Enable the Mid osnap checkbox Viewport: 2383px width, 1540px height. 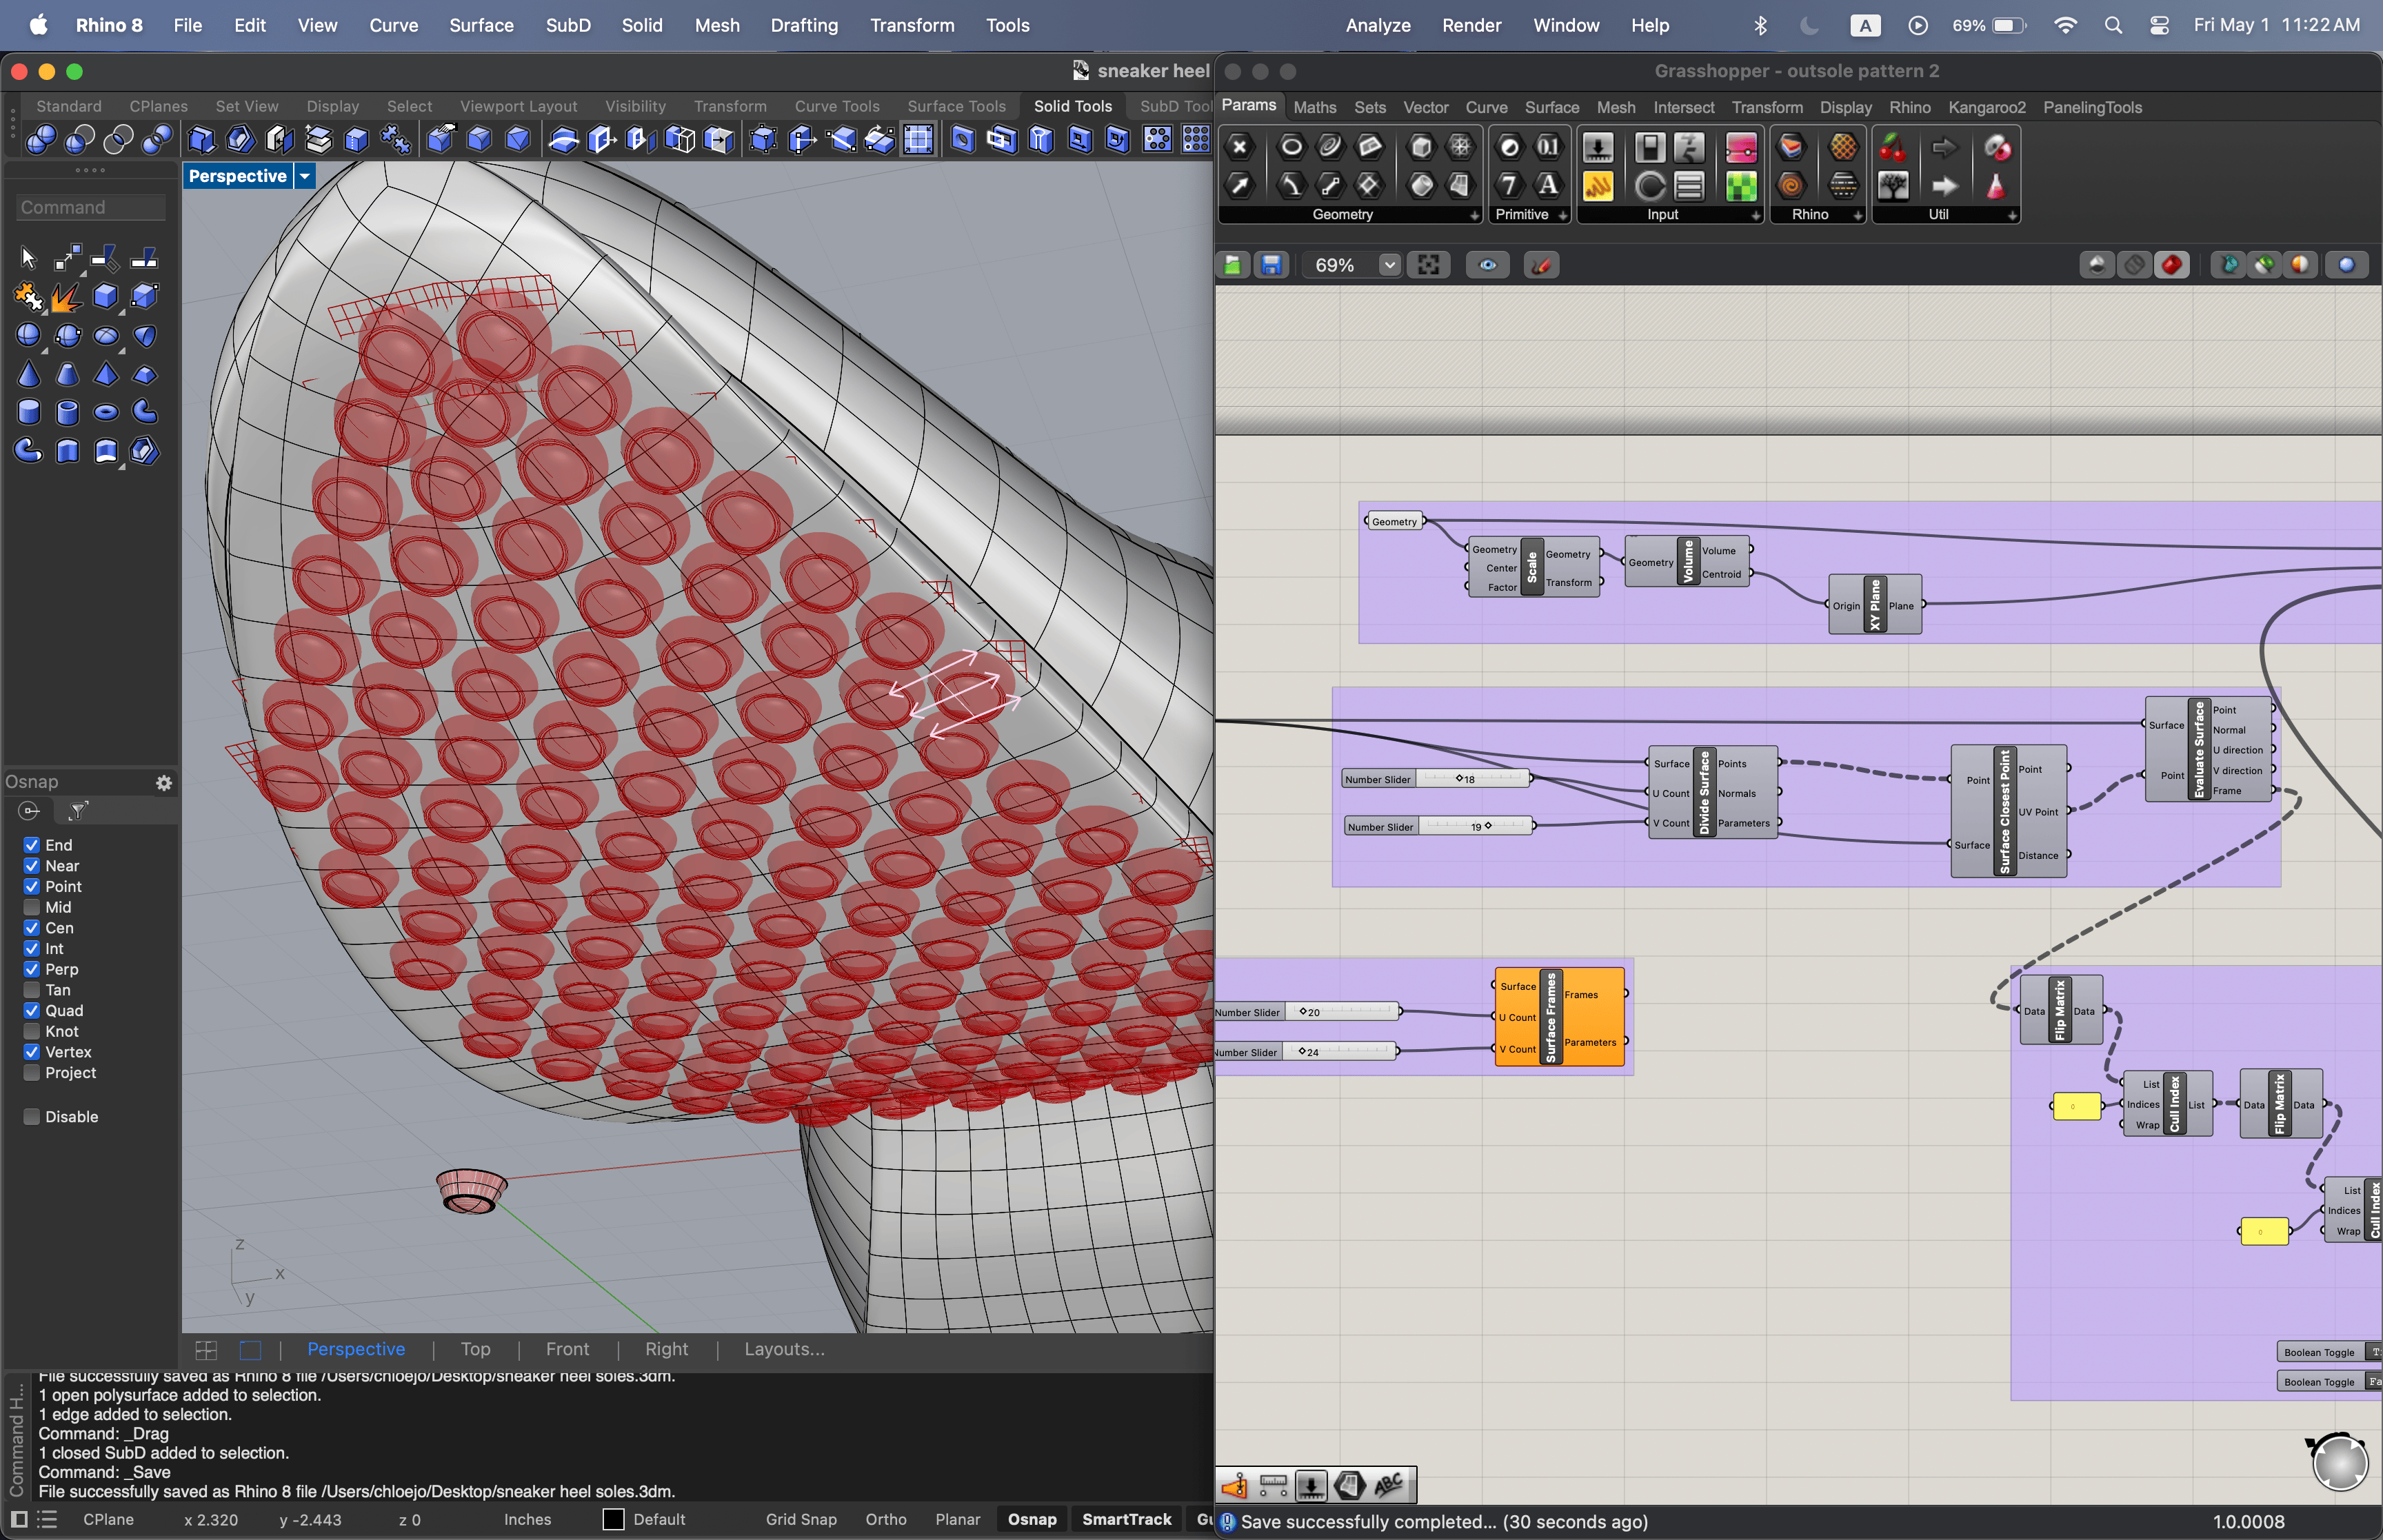click(32, 907)
